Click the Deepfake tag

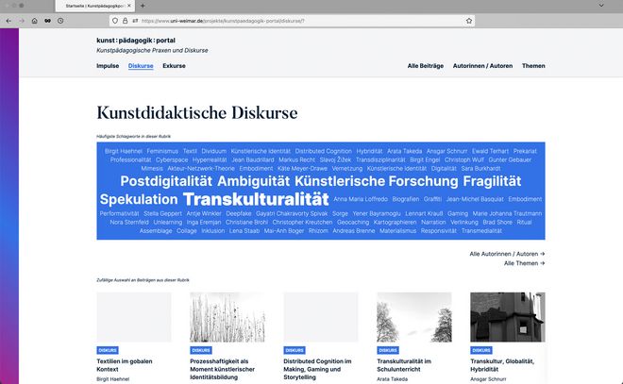tap(239, 213)
